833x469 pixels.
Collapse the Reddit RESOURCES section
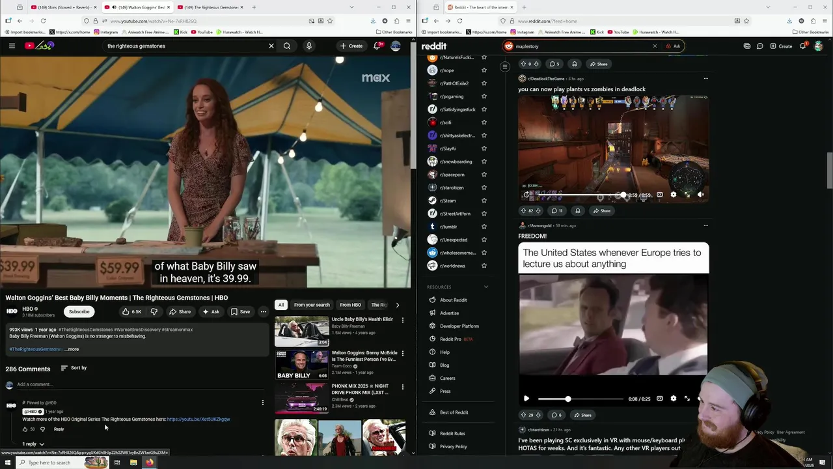coord(485,287)
